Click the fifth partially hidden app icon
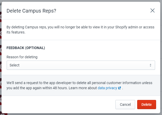Image resolution: width=162 pixels, height=115 pixels. pyautogui.click(x=1, y=83)
